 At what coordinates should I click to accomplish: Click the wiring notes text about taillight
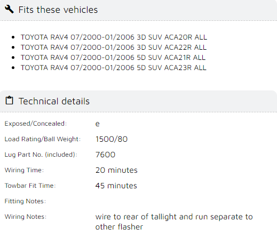[x=174, y=221]
